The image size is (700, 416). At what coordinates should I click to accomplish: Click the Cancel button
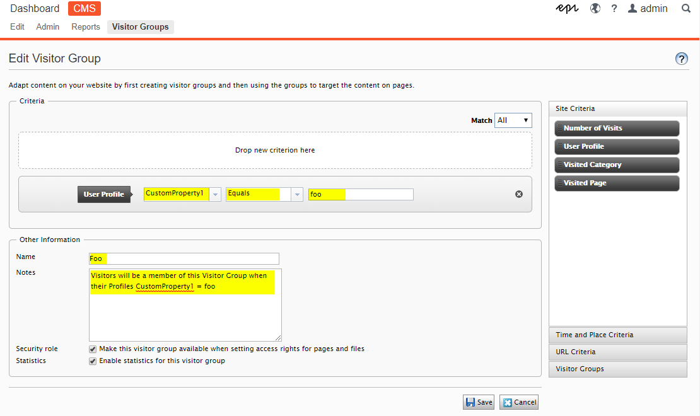click(518, 402)
